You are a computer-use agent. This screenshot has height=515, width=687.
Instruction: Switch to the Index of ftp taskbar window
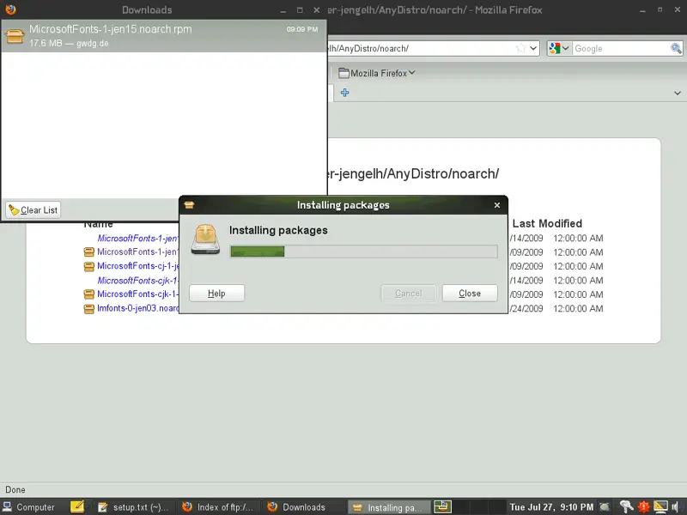coord(218,507)
